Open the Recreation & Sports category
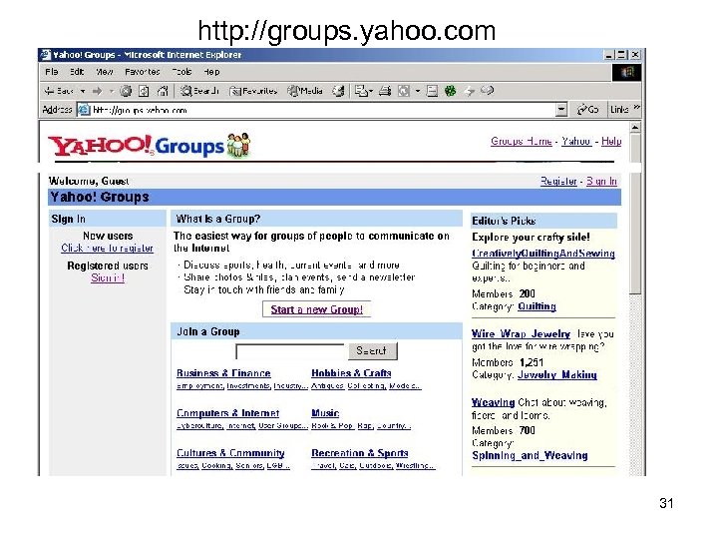718x539 pixels. (359, 453)
